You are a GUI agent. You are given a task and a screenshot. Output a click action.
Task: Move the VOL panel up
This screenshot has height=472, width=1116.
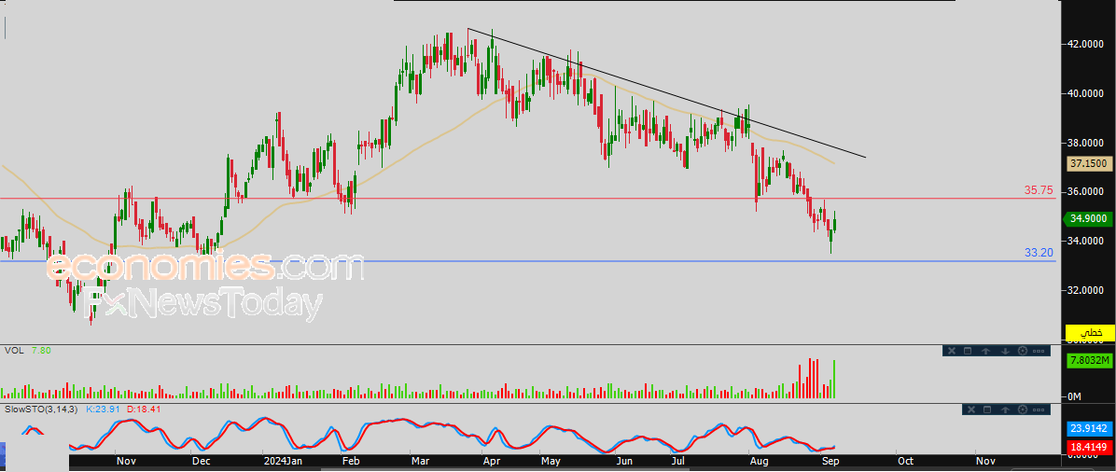985,351
